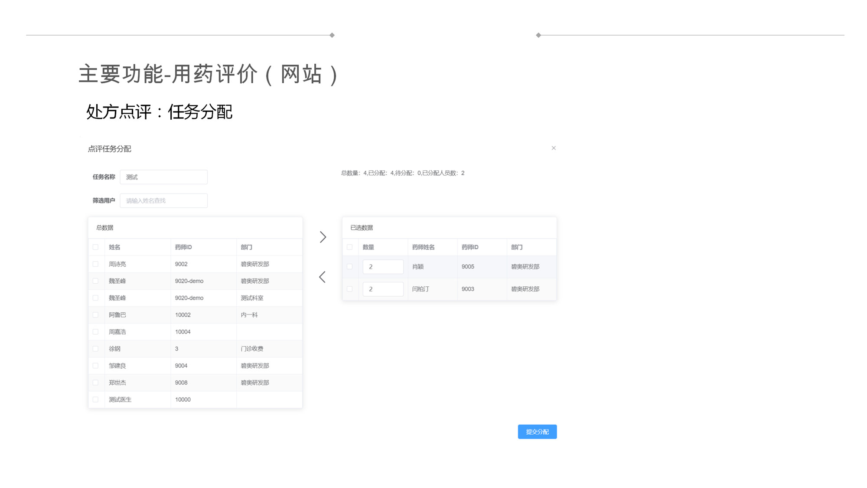867x488 pixels.
Task: Select the name cell 邹建良
Action: point(117,366)
